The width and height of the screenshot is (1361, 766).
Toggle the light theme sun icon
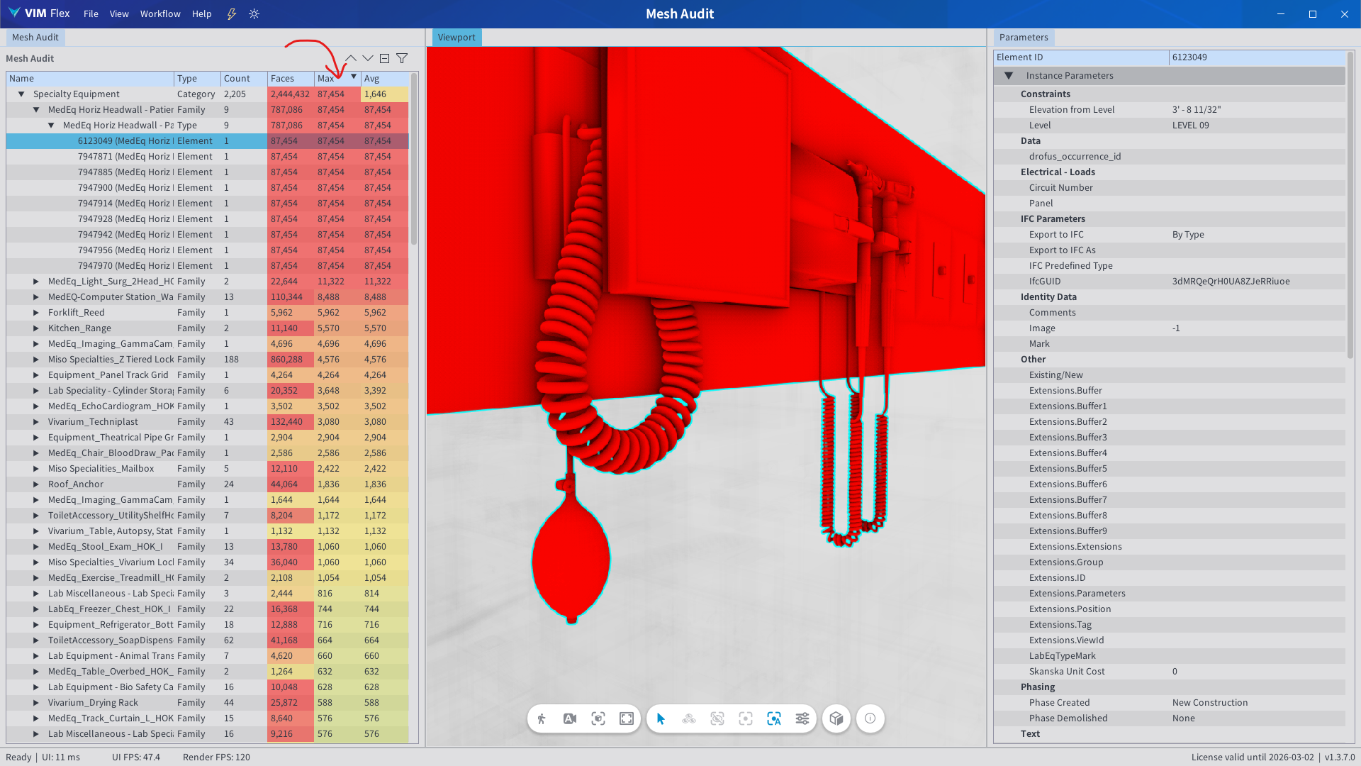(254, 13)
